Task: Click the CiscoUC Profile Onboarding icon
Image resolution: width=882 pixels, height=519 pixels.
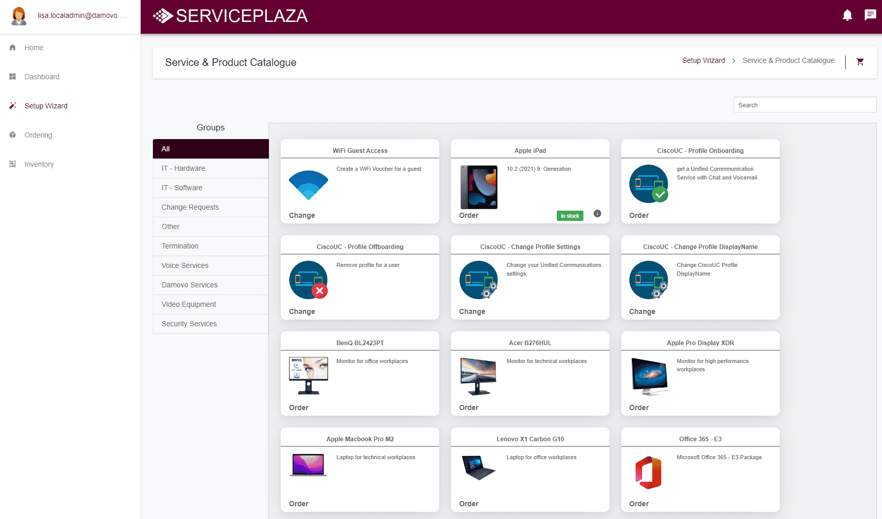Action: pos(648,184)
